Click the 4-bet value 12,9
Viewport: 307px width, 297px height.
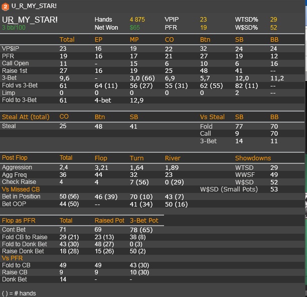136,100
